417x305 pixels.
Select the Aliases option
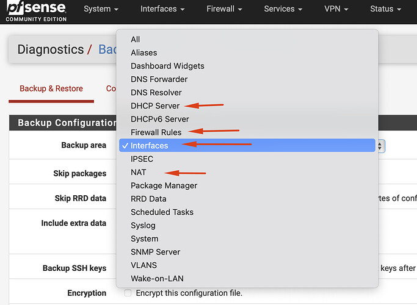tap(143, 53)
